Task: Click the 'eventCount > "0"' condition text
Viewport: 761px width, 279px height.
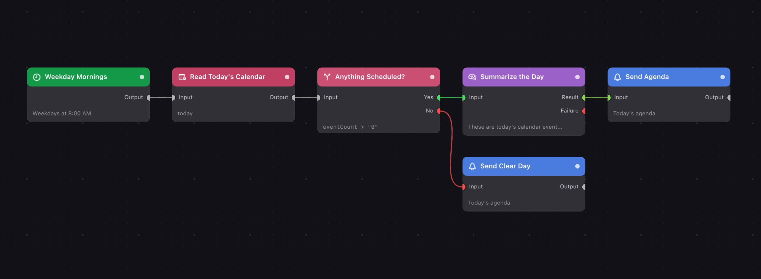Action: [x=350, y=127]
